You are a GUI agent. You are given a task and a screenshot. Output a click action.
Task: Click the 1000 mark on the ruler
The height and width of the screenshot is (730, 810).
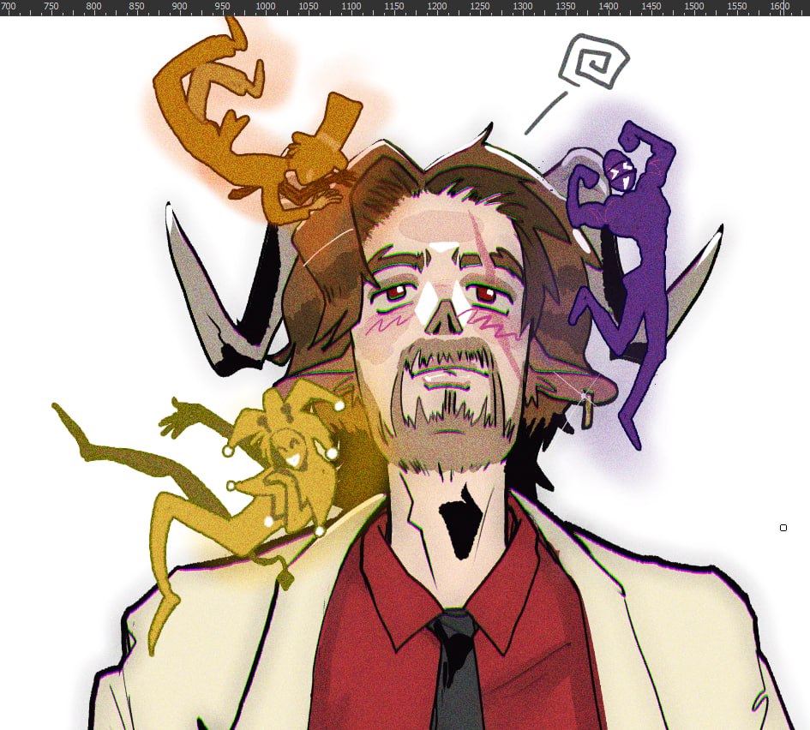pos(265,6)
